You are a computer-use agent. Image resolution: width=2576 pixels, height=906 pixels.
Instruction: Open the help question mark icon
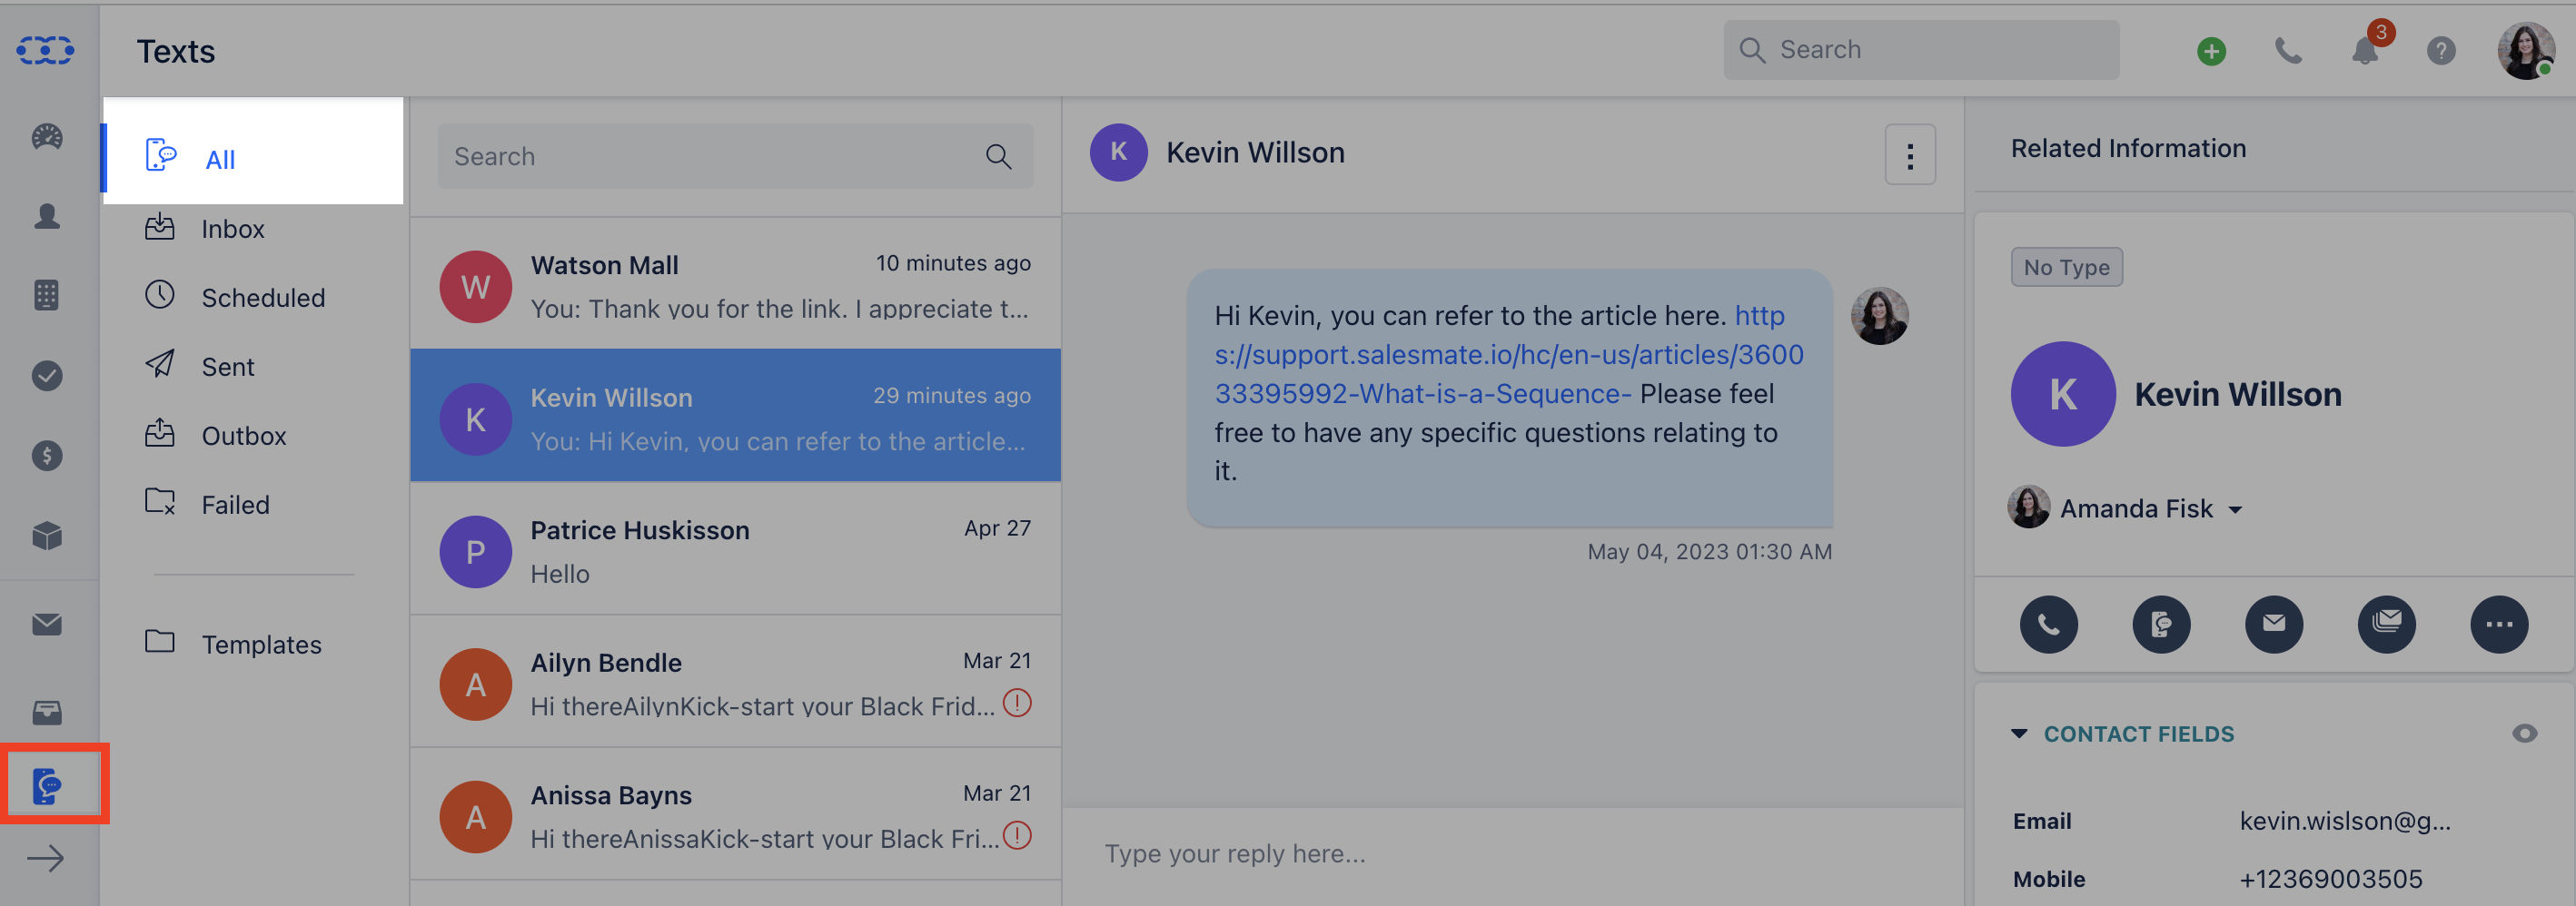(x=2440, y=52)
